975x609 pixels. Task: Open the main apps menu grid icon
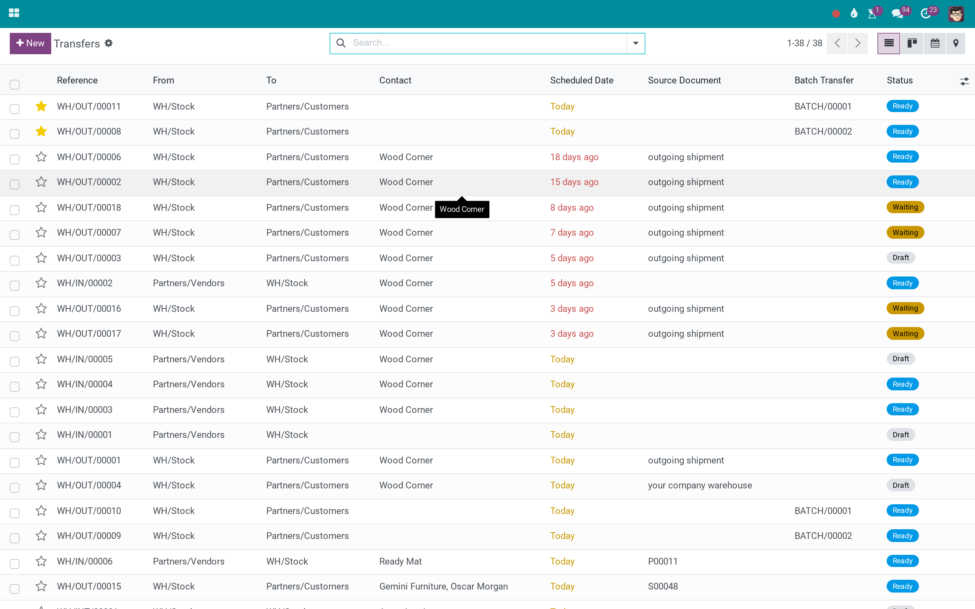click(x=14, y=13)
